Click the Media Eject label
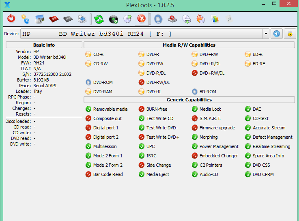Screen dimensions: 299x221 [158, 174]
